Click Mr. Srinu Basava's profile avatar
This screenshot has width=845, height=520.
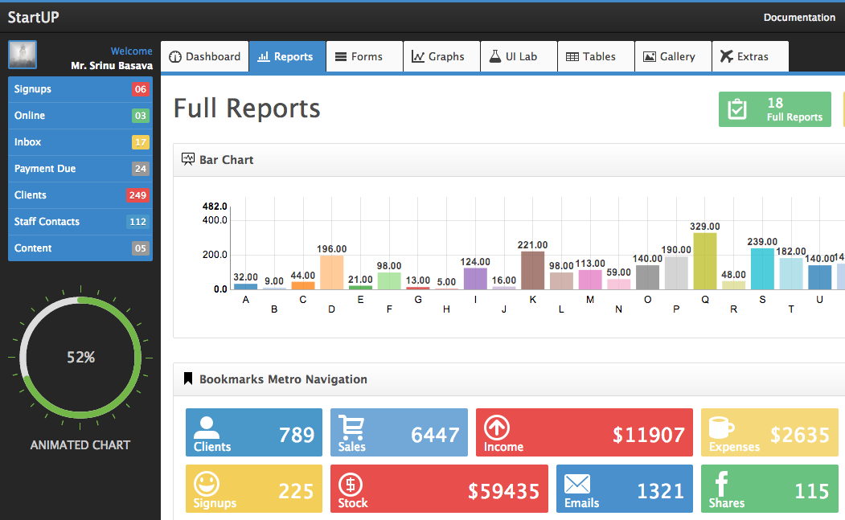22,55
